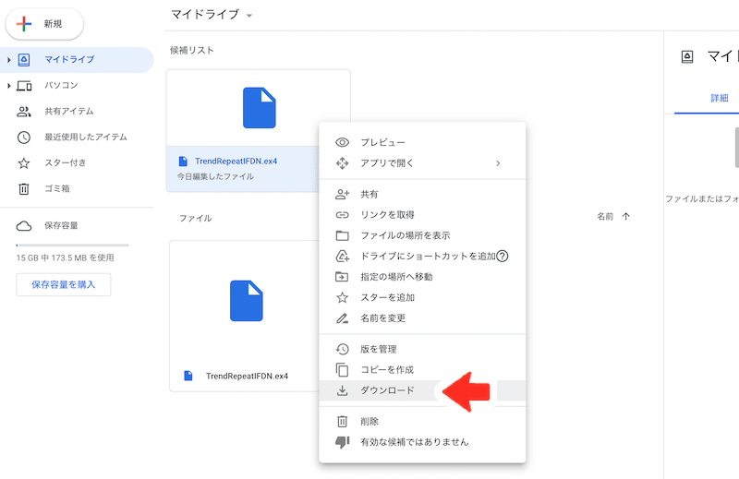Image resolution: width=739 pixels, height=479 pixels.
Task: Choose 版を管理 menu entry
Action: (422, 349)
